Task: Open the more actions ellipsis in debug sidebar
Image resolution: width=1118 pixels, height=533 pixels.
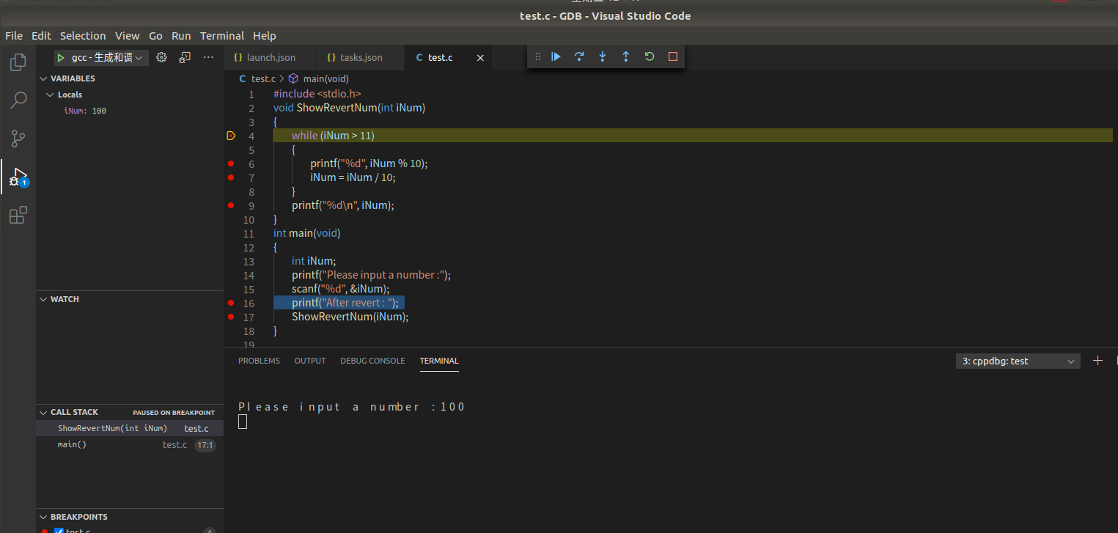Action: 208,57
